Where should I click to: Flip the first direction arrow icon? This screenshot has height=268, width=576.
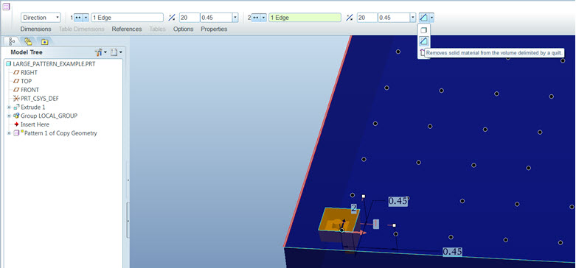(172, 18)
